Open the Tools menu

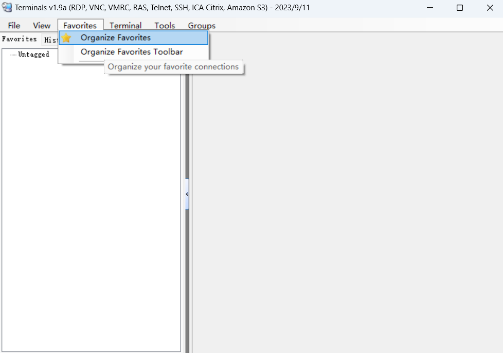pyautogui.click(x=165, y=25)
